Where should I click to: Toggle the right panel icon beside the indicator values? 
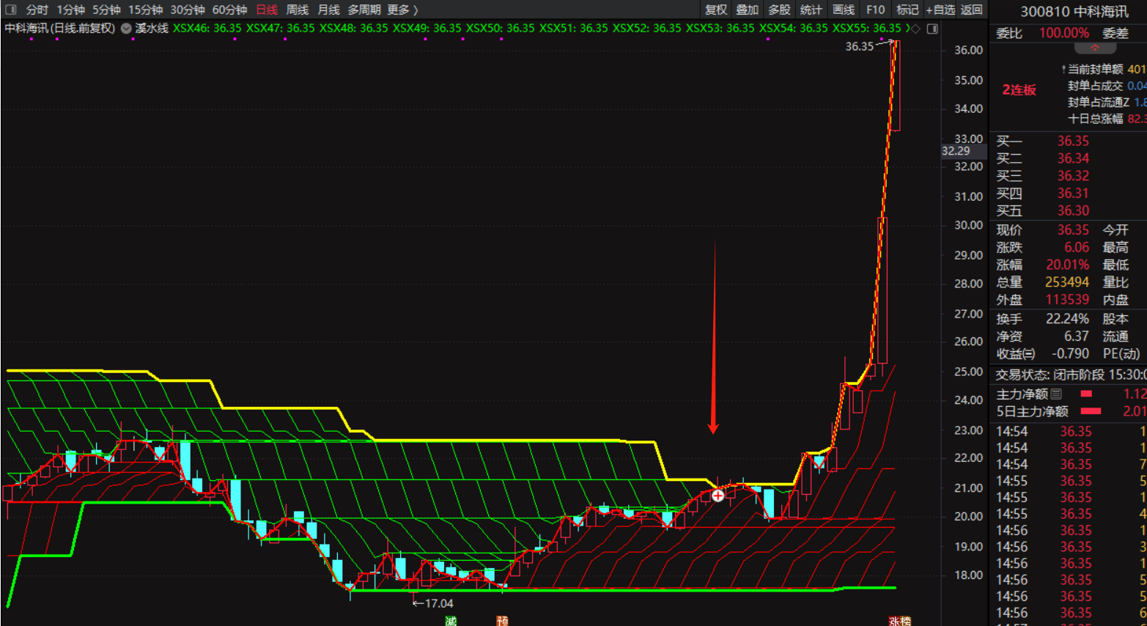932,29
